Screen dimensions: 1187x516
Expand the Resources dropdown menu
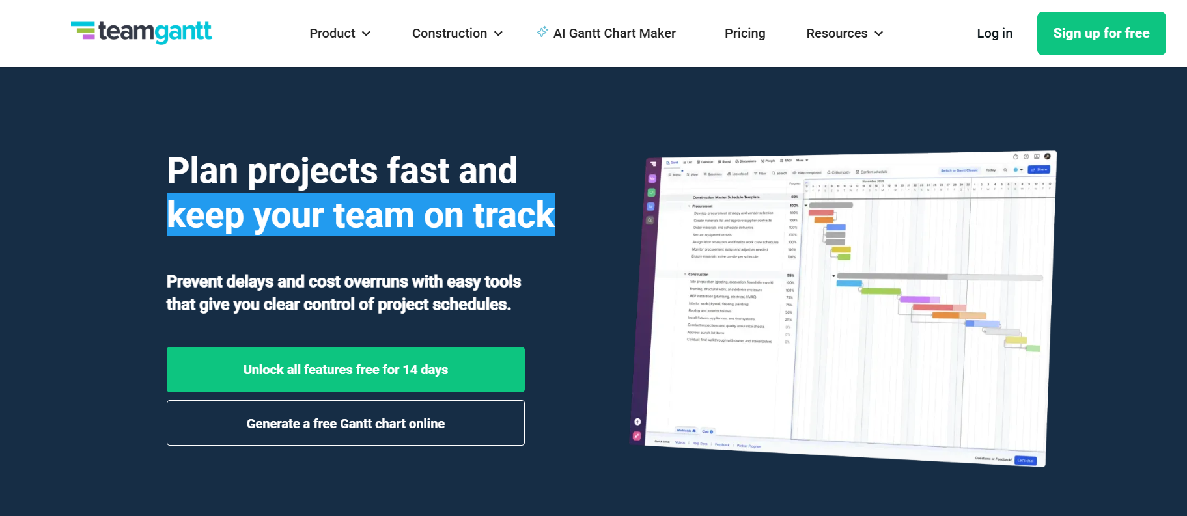click(x=845, y=33)
